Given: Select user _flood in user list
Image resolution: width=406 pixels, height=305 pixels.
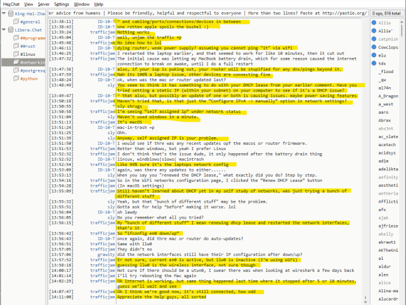Looking at the screenshot, I should [x=386, y=72].
